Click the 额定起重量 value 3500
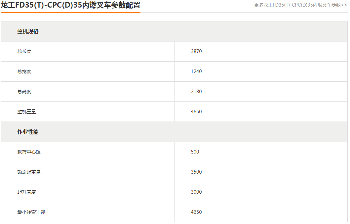 click(x=196, y=172)
